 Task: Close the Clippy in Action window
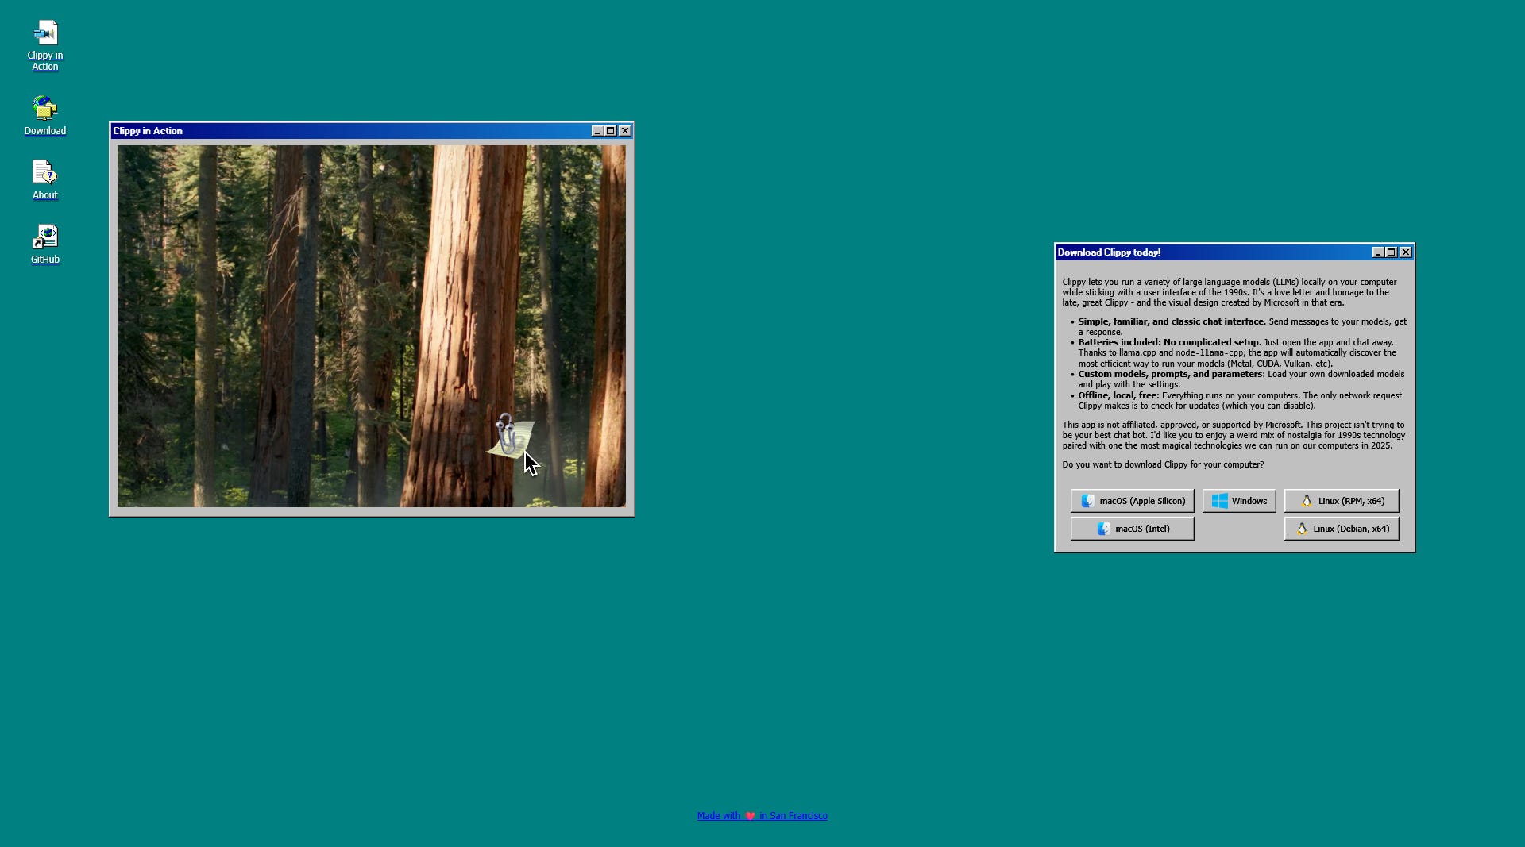[x=625, y=131]
